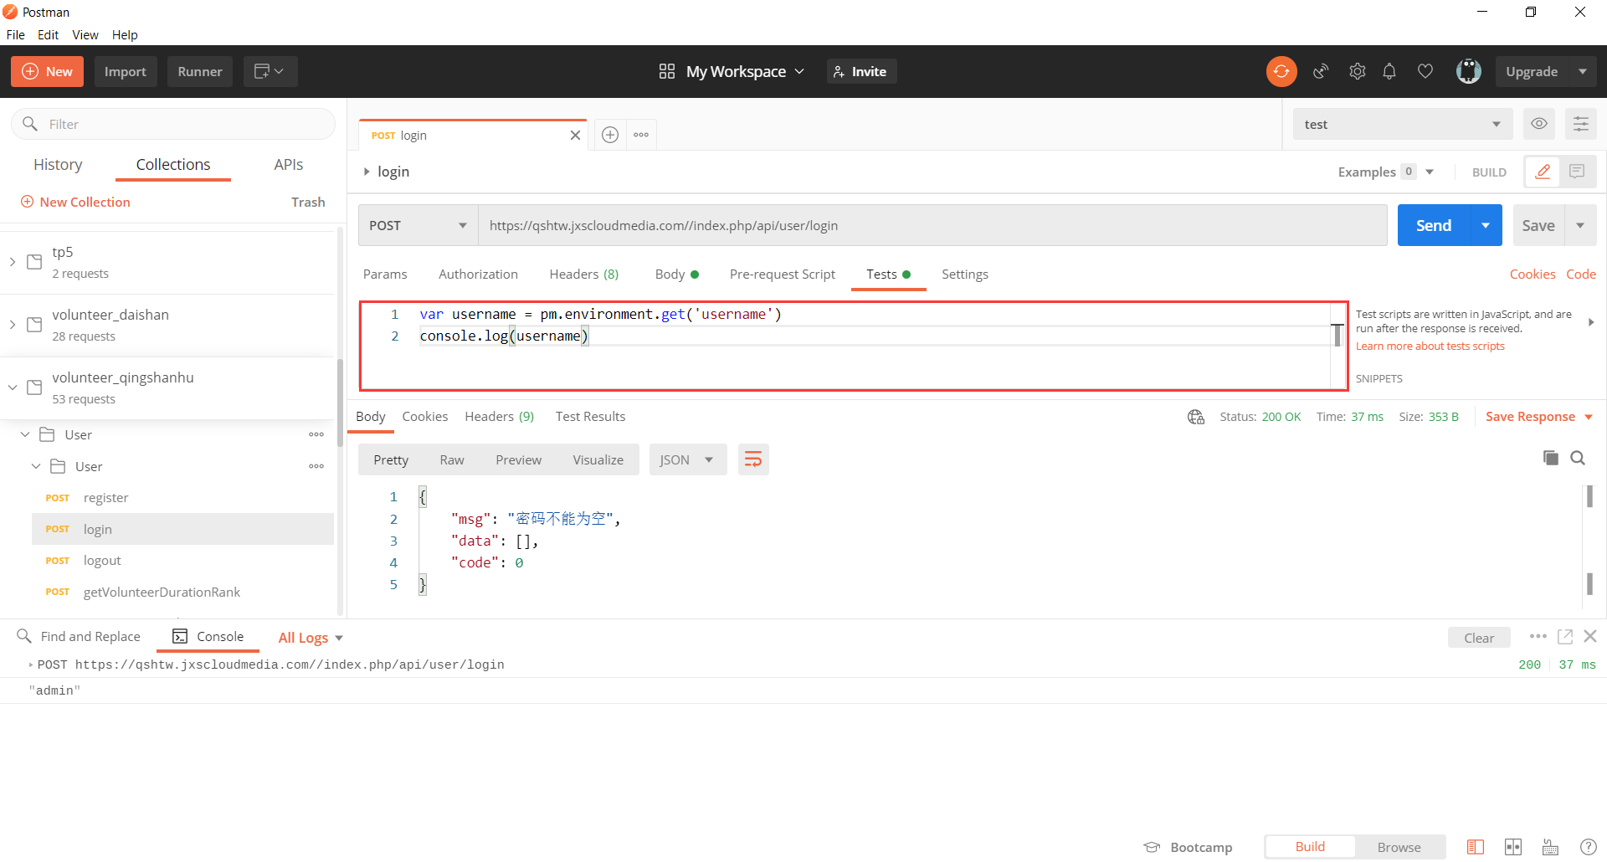Open the JSON response format dropdown
1607x862 pixels.
pyautogui.click(x=688, y=459)
